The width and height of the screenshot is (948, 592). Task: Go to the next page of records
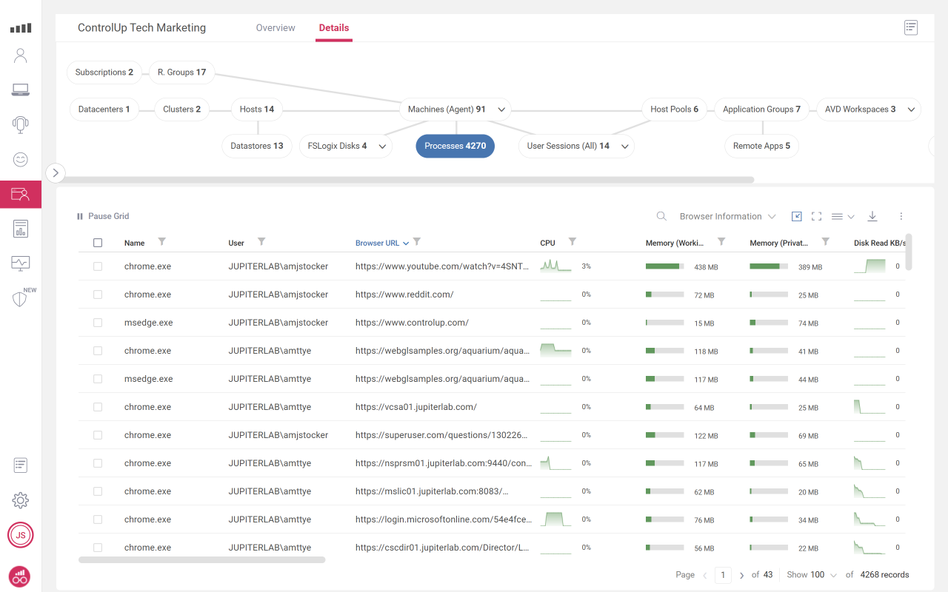[x=741, y=574]
